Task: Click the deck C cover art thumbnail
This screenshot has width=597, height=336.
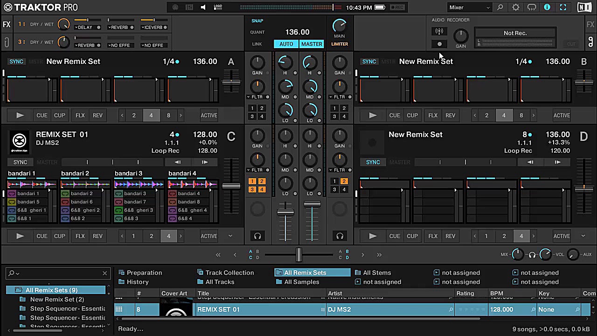Action: coord(19,142)
